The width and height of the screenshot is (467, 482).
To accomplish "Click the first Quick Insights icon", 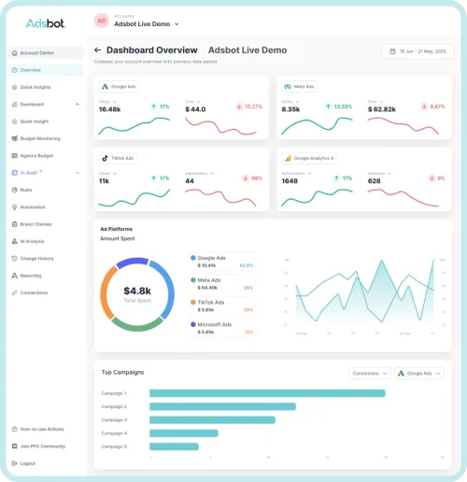I will (14, 87).
